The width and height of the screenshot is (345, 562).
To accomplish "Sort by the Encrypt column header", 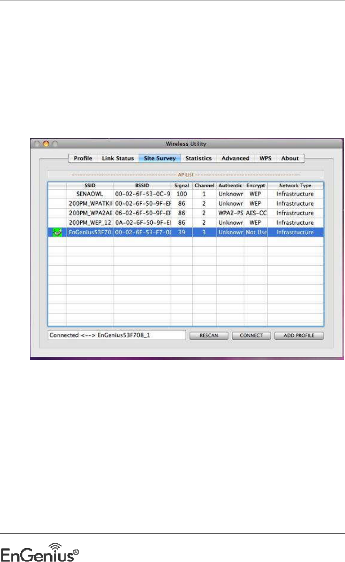I will [256, 186].
